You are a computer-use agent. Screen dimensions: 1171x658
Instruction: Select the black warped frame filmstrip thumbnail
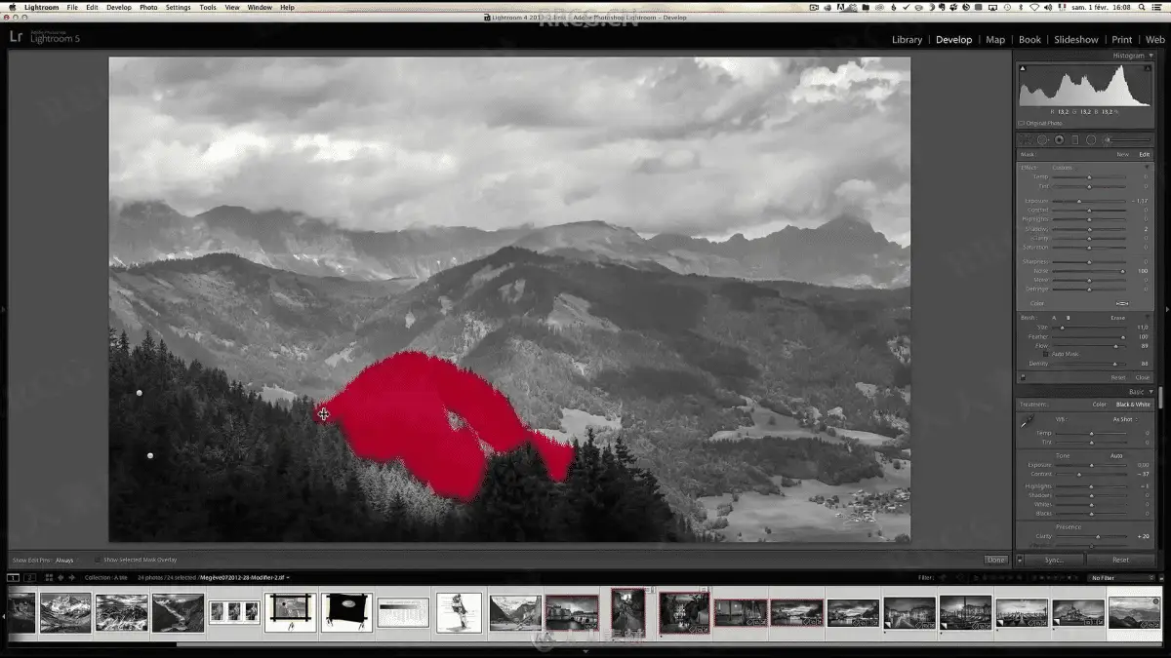tap(346, 612)
